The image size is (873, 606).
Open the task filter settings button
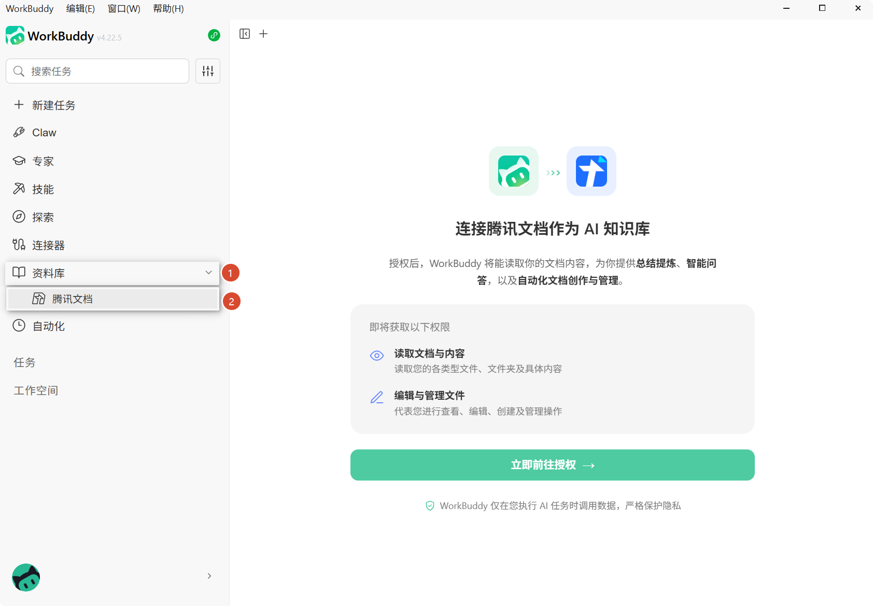coord(208,71)
